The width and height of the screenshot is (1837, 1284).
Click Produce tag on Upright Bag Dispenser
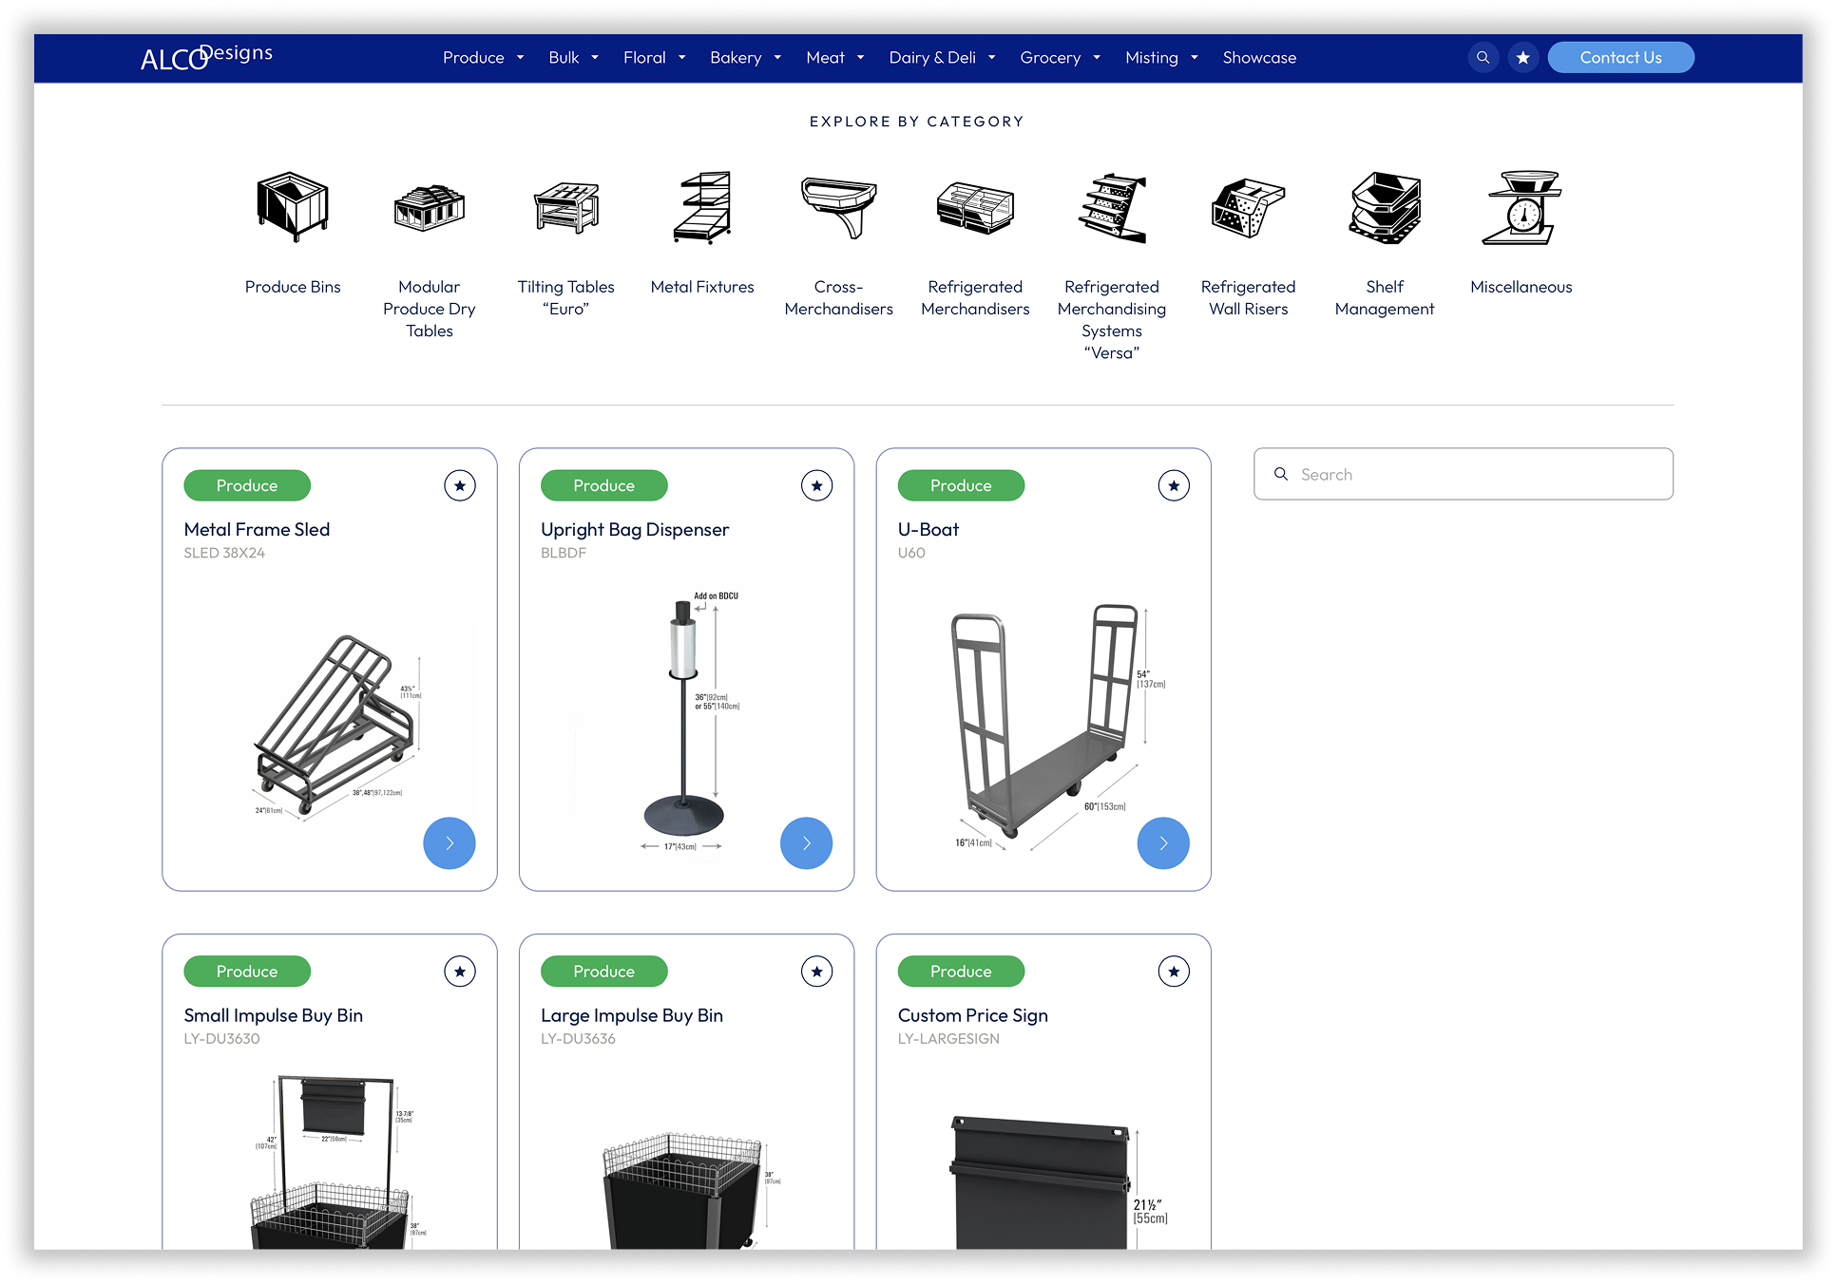click(x=604, y=485)
